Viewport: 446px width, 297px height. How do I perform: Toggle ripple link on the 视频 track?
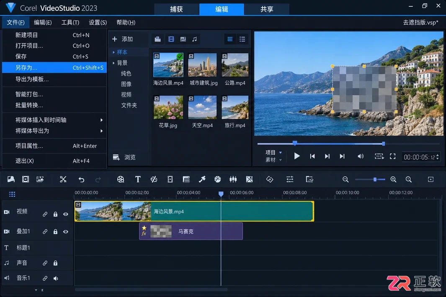tap(45, 214)
